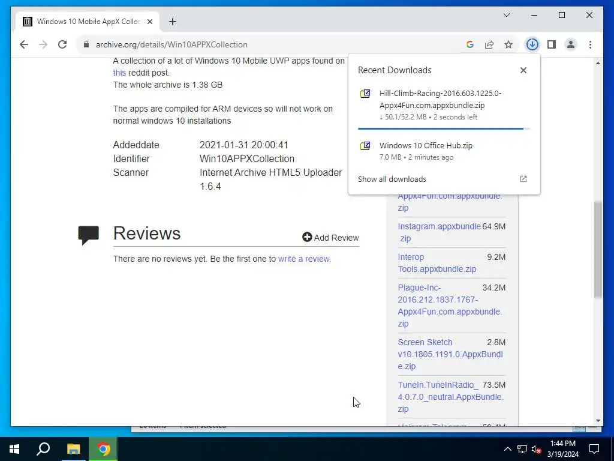Close the Recent Downloads popup
614x461 pixels.
coord(523,70)
